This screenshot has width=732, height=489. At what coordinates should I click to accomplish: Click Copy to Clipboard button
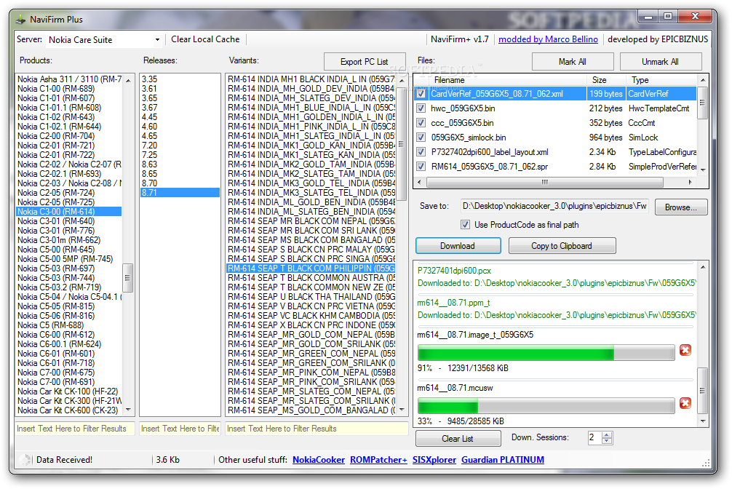coord(562,246)
